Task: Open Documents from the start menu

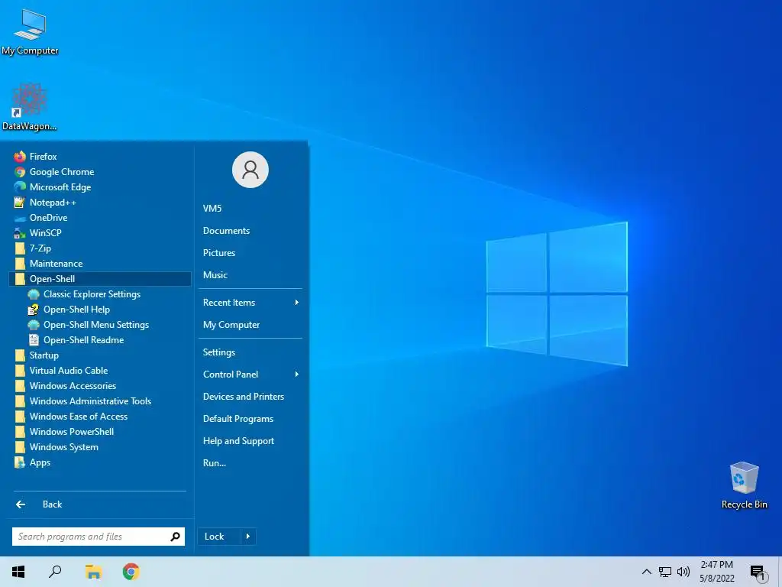Action: (250, 231)
